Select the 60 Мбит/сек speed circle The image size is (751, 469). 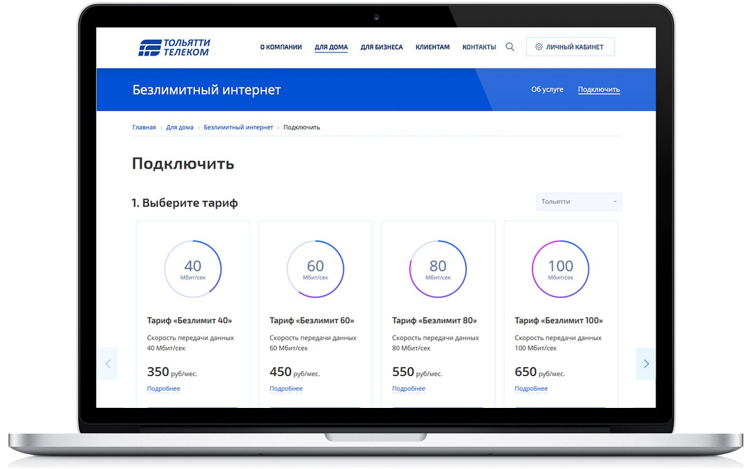[316, 269]
